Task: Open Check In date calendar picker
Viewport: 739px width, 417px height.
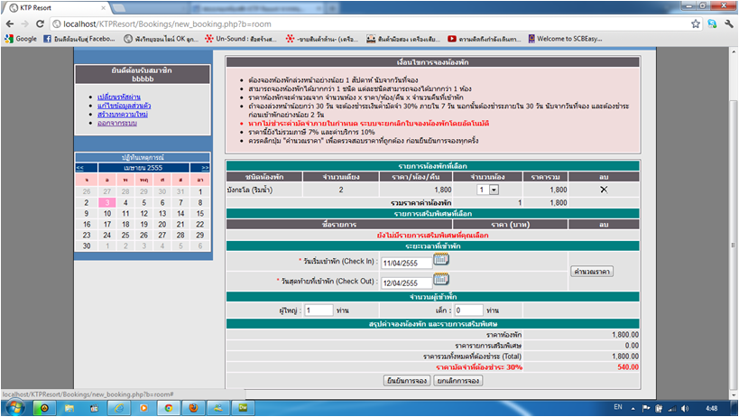Action: pos(441,259)
